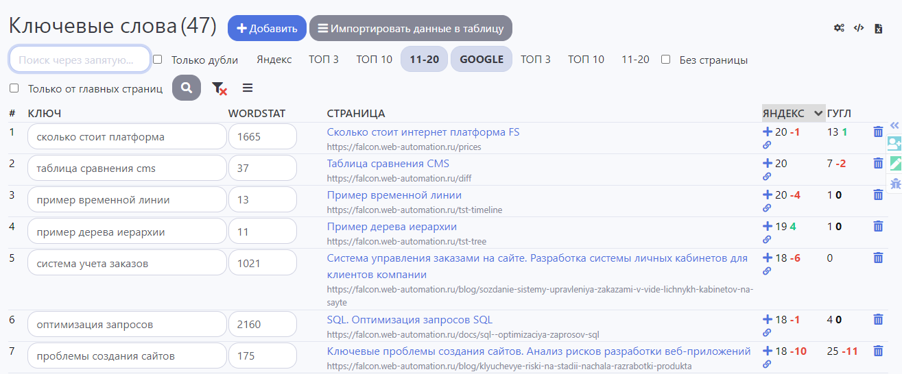Delete the 'таблица сравнения cms' row

tap(878, 163)
